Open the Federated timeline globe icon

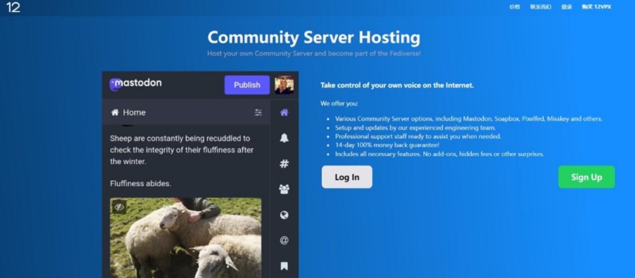[284, 215]
